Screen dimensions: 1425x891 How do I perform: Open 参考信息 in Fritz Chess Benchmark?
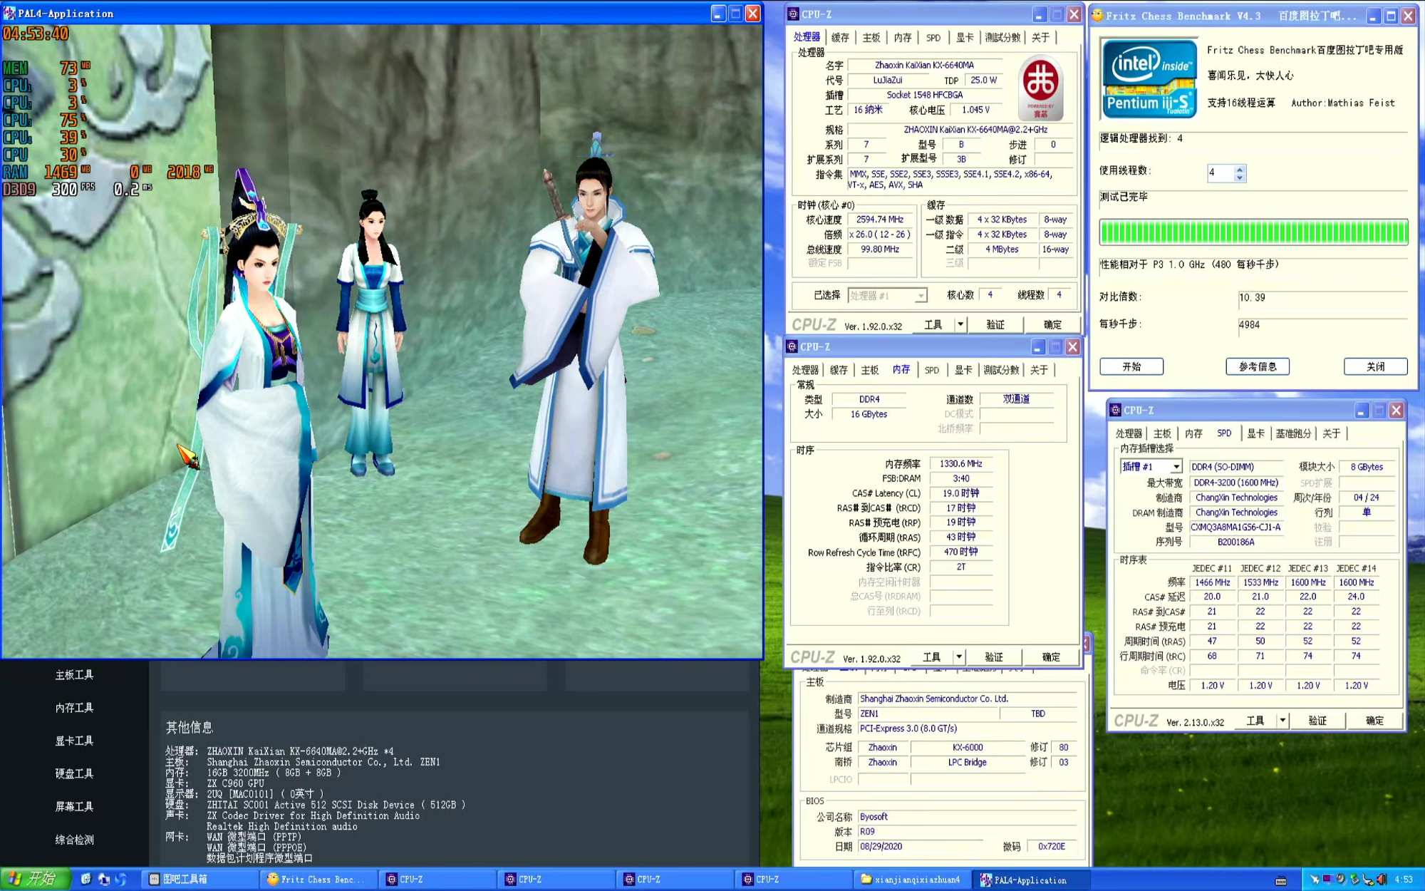pyautogui.click(x=1258, y=366)
